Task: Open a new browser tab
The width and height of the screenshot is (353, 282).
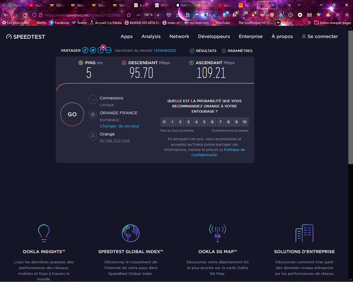Action: 289,5
